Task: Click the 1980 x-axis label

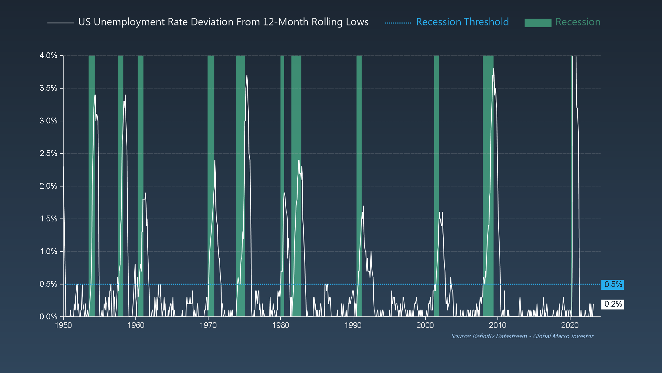Action: 281,325
